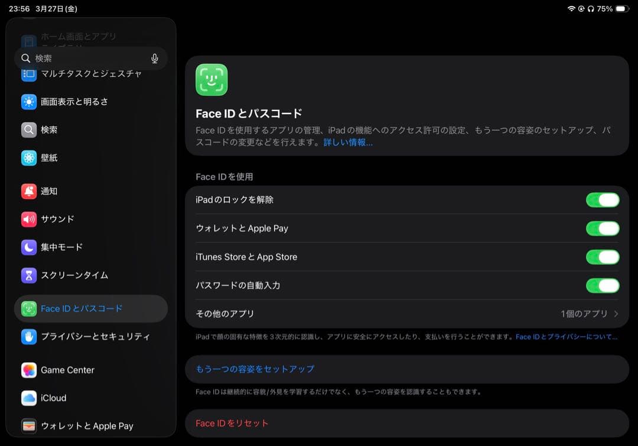
Task: Open 画面表示と明るさ settings row
Action: pos(91,102)
